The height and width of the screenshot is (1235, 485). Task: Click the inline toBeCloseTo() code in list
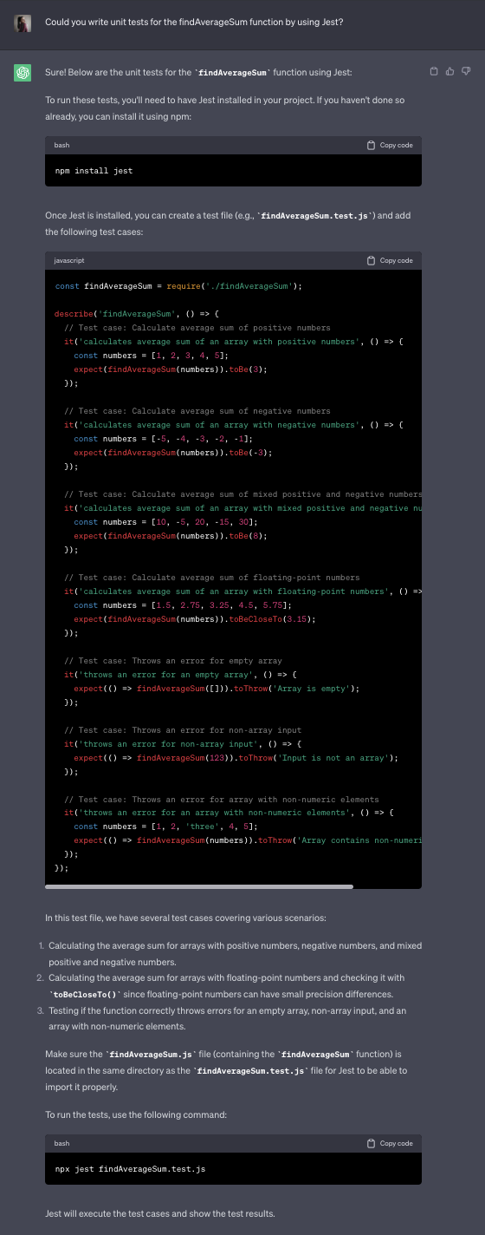tap(85, 995)
